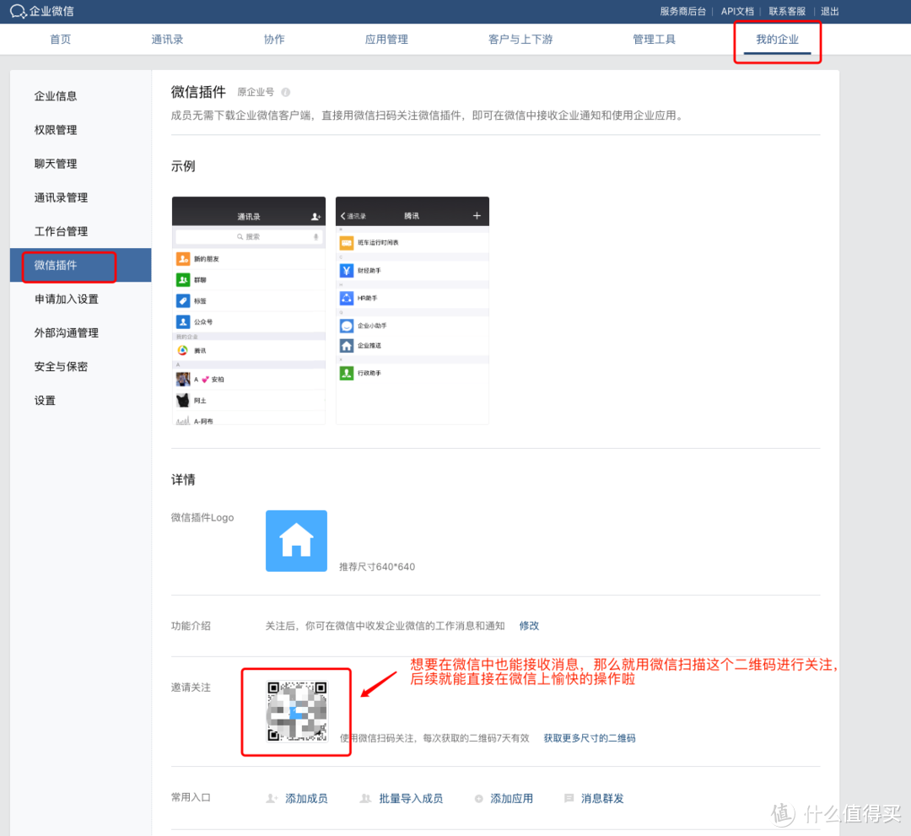Open the API文档 link
This screenshot has width=911, height=836.
(x=737, y=12)
